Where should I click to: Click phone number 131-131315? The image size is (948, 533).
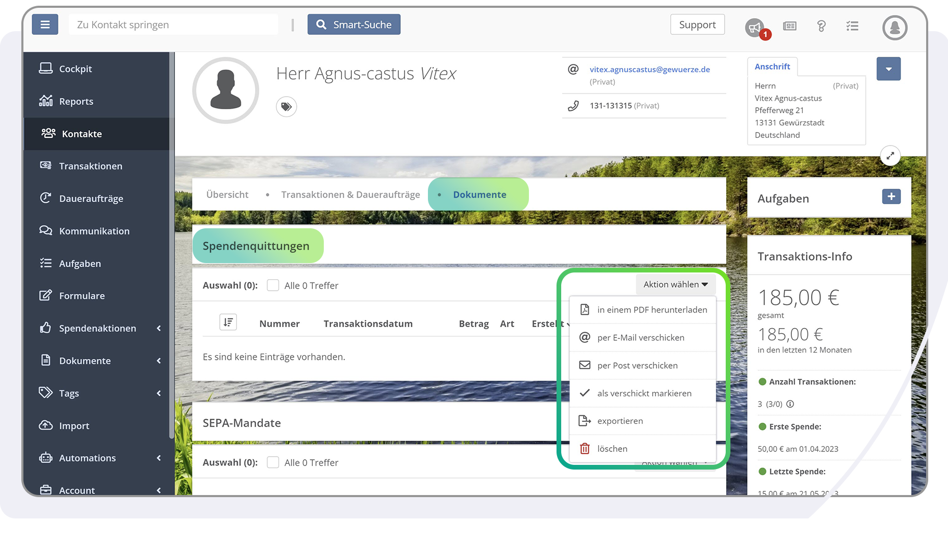coord(611,106)
